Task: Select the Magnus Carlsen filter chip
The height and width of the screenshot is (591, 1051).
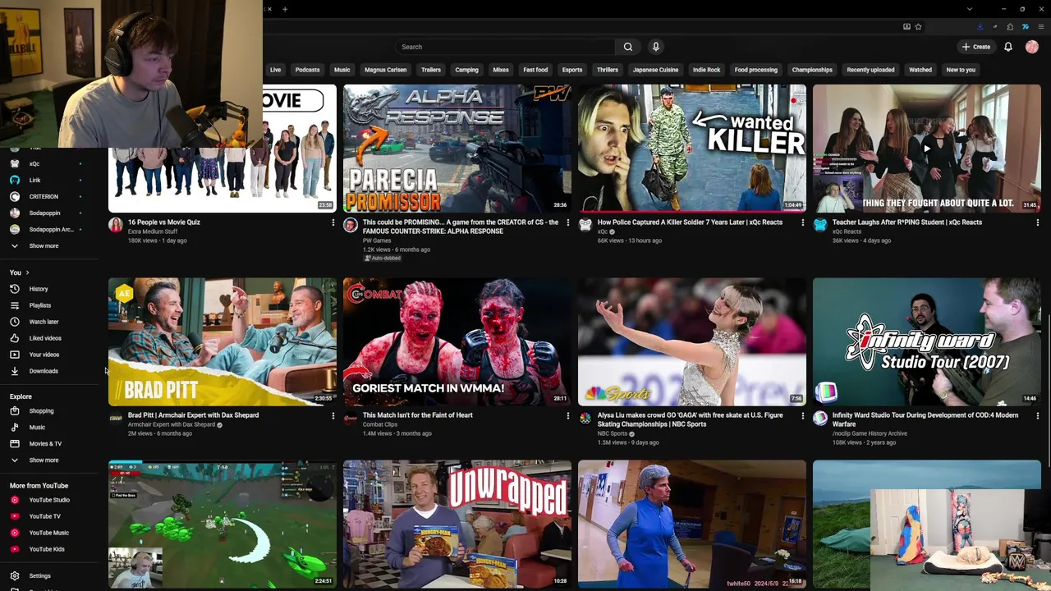Action: pos(385,70)
